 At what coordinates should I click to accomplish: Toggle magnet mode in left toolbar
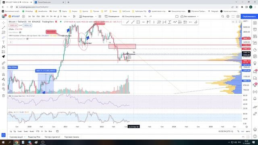[x=4, y=75]
